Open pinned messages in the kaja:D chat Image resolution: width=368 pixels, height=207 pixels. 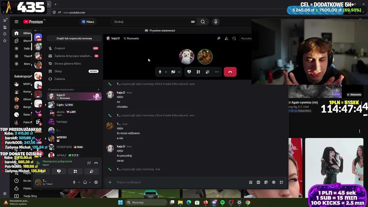point(219,38)
